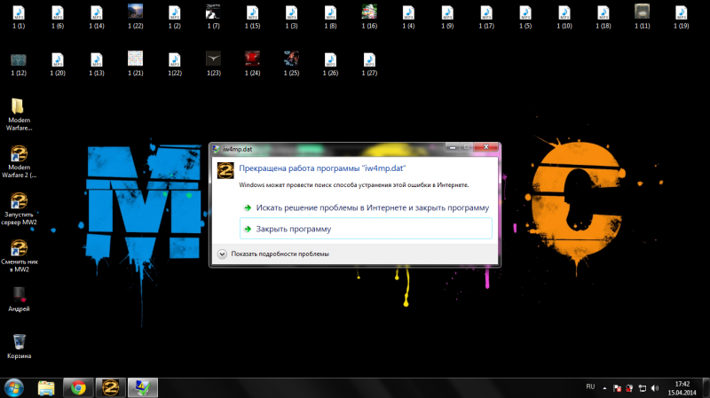Open Action Center flag icon

point(617,388)
